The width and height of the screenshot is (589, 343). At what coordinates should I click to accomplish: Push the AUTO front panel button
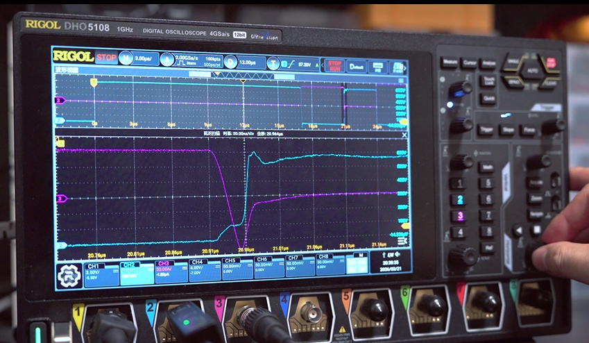point(532,71)
